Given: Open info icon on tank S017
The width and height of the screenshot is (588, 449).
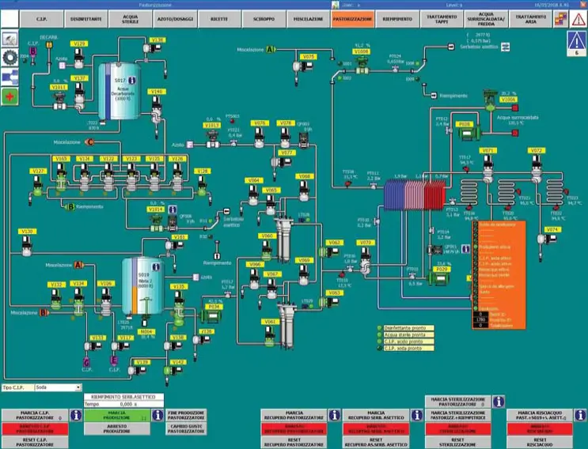Looking at the screenshot, I should tap(132, 81).
